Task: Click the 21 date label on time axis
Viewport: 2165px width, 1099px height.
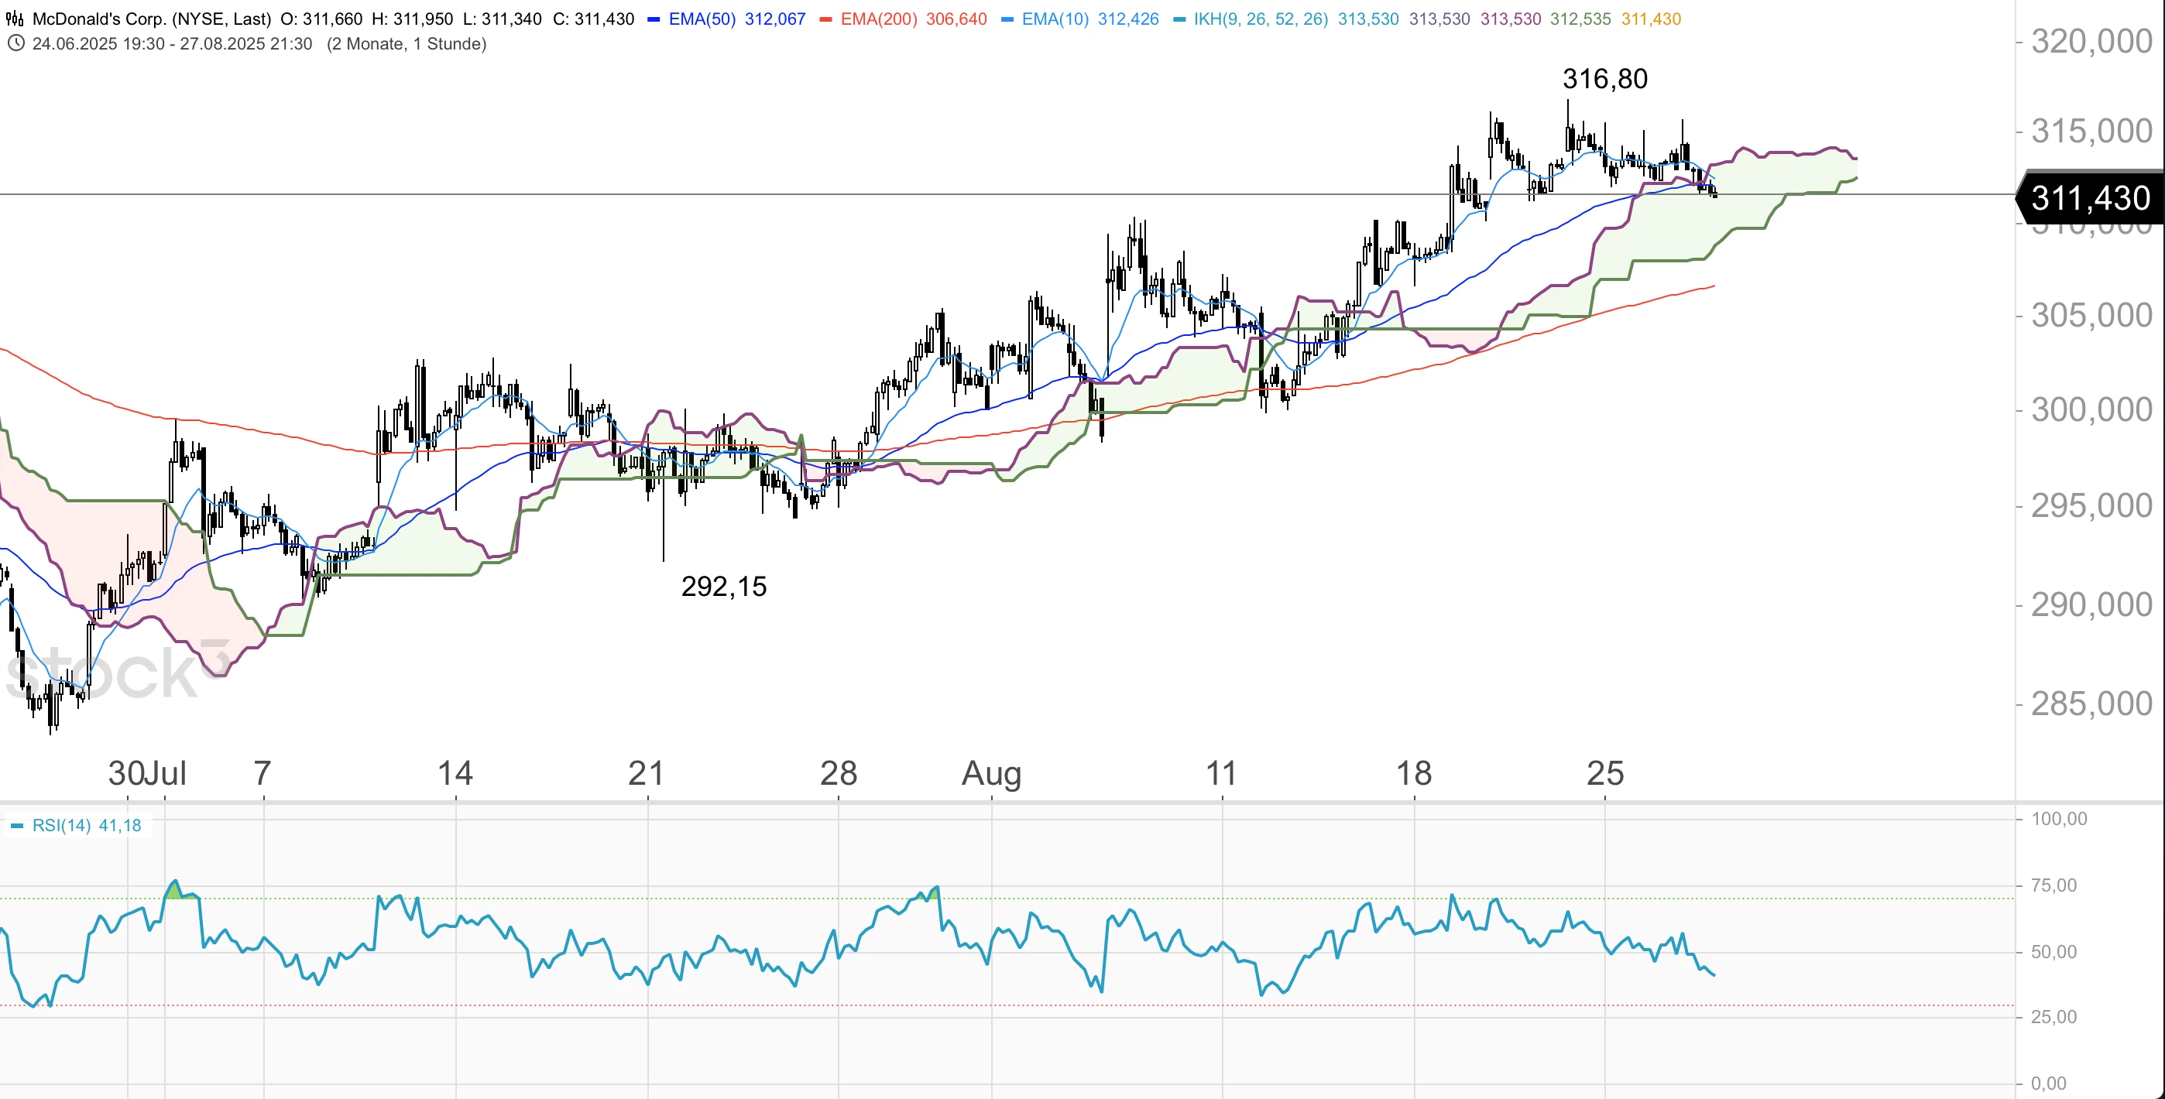Action: click(x=647, y=773)
